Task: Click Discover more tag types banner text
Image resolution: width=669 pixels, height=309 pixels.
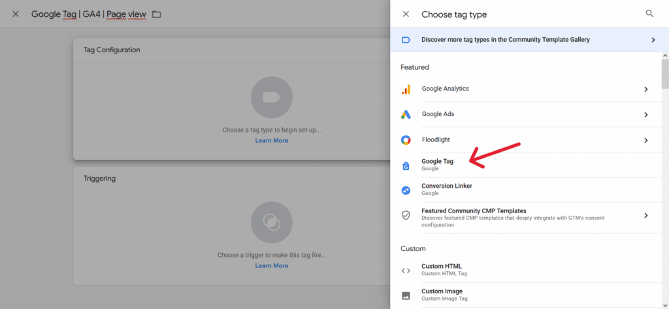Action: 506,40
